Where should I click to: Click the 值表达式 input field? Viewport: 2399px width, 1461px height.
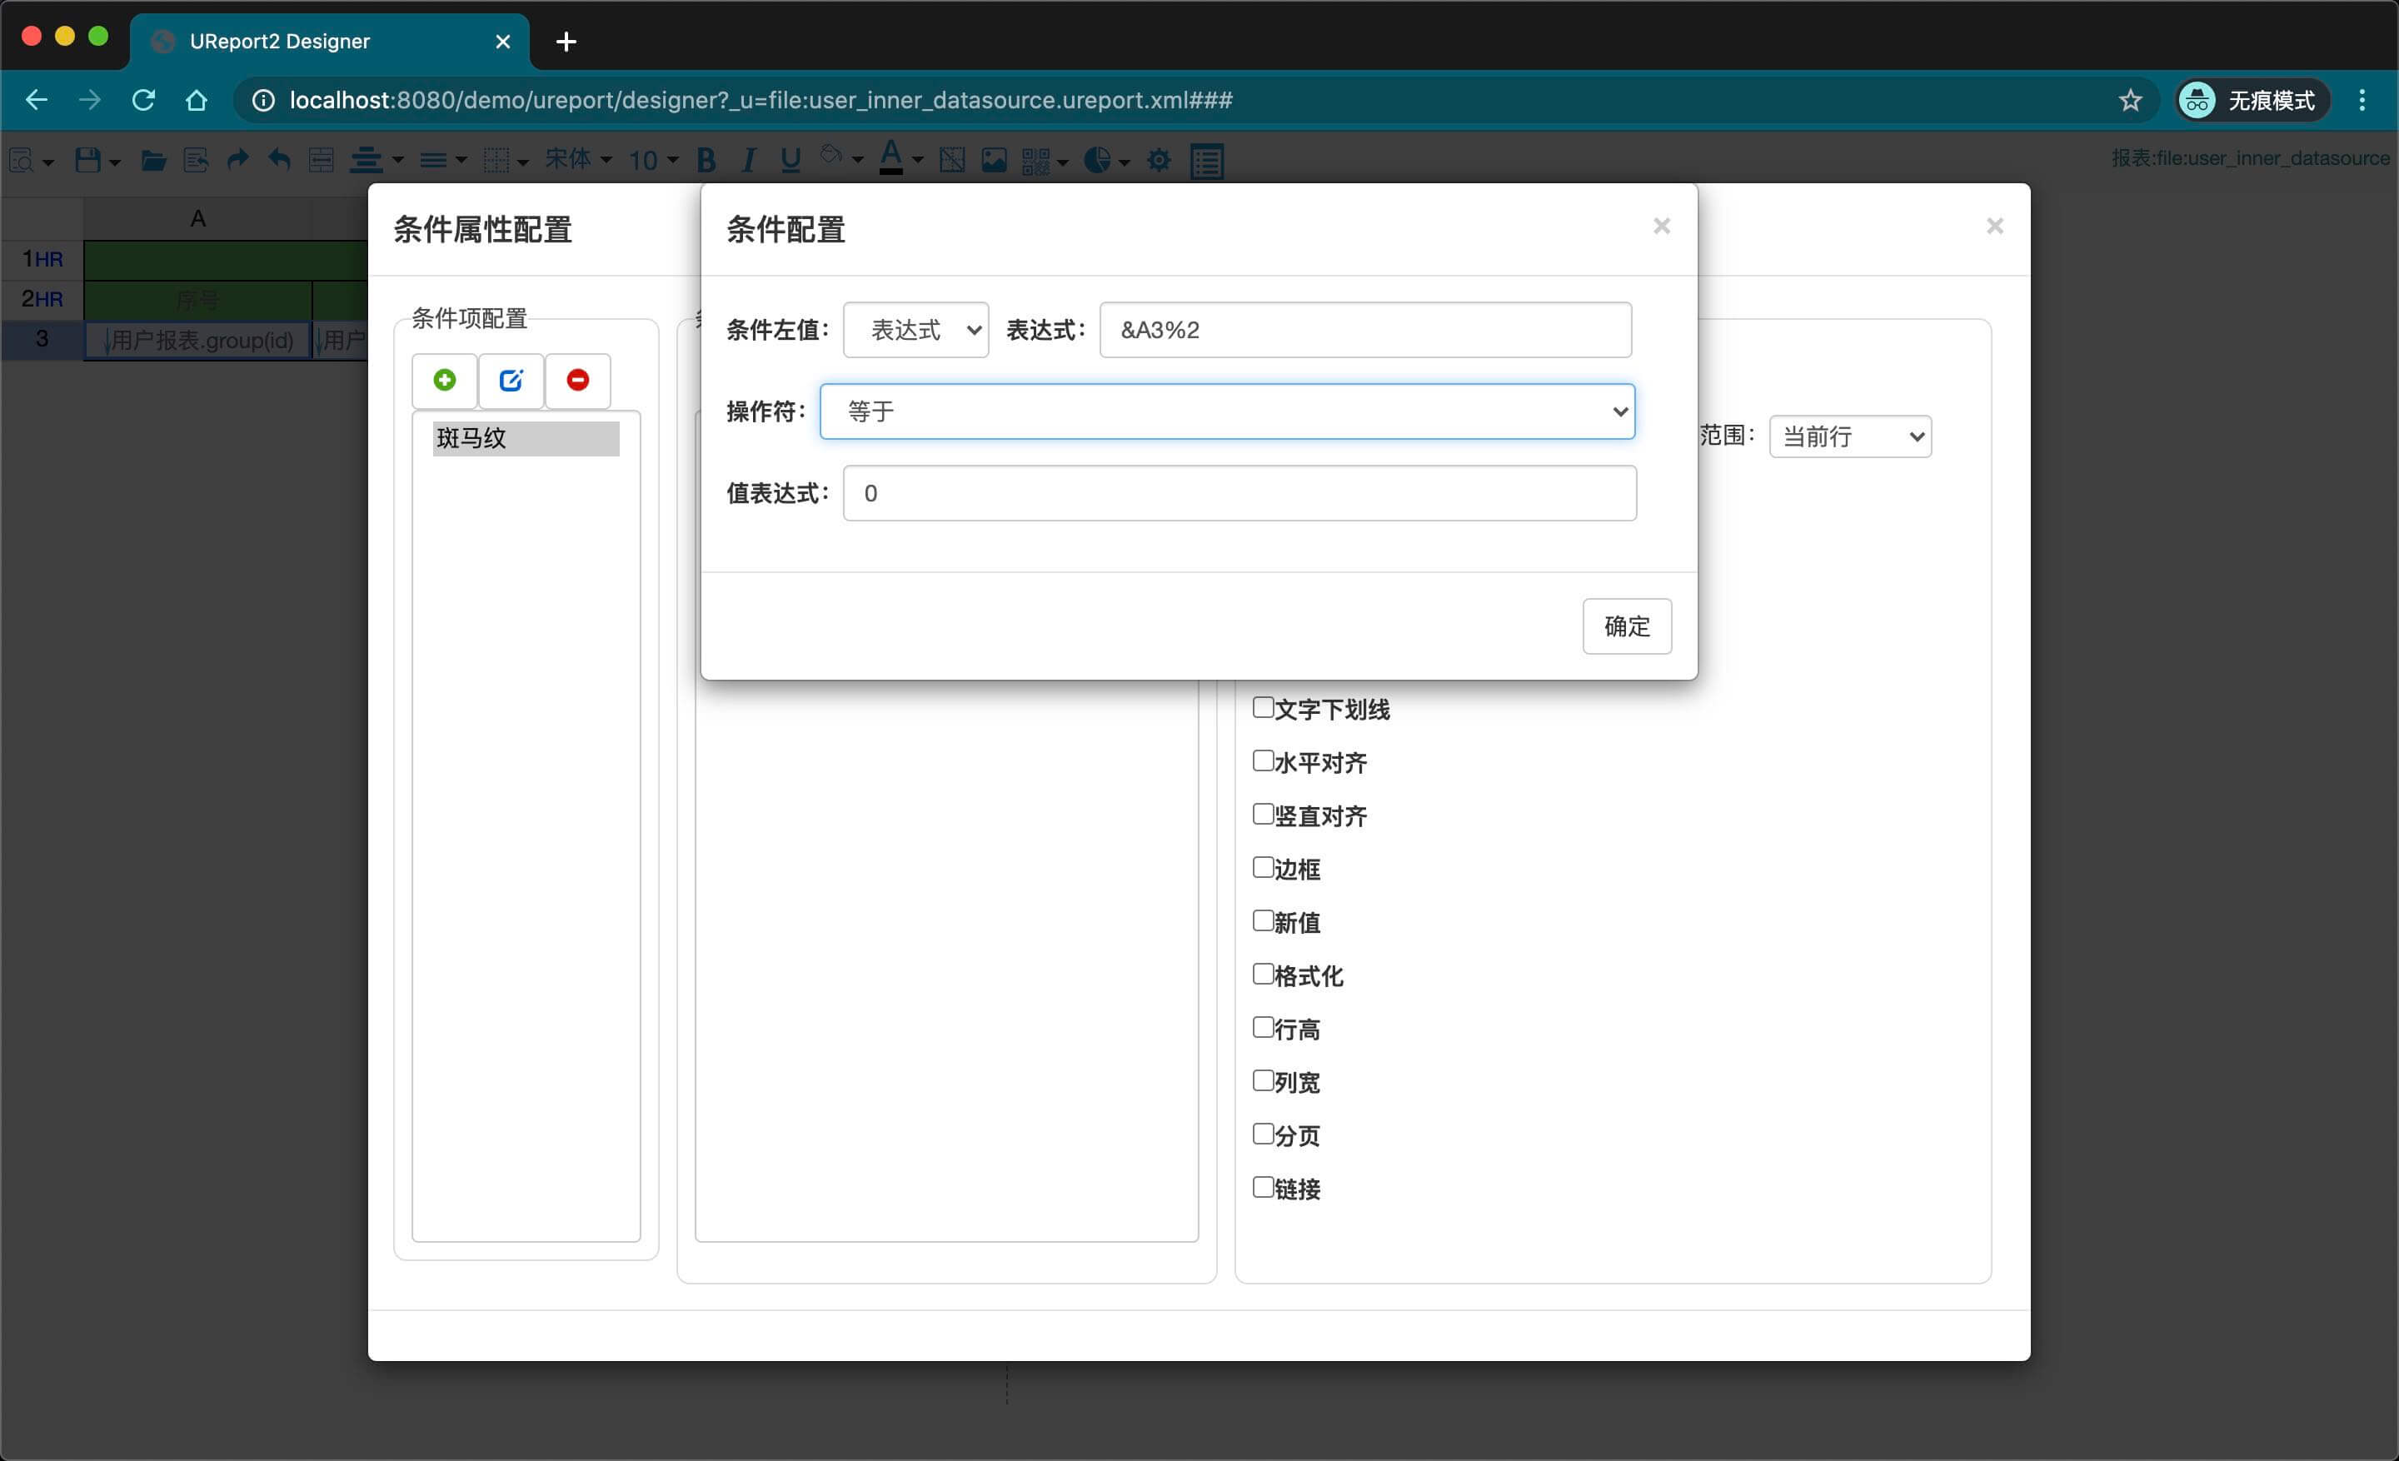(1239, 493)
